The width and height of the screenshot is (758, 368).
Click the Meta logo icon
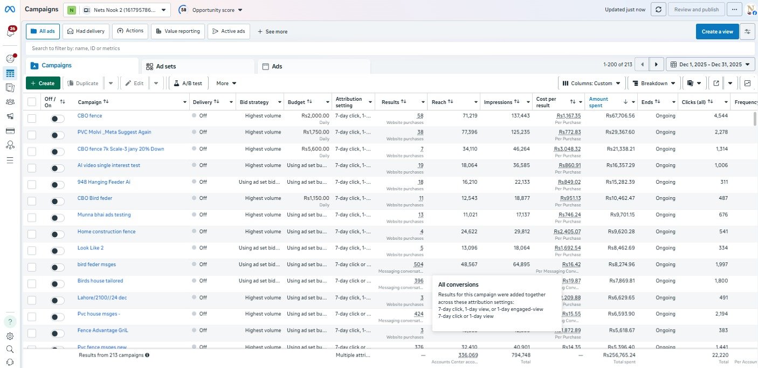coord(10,10)
